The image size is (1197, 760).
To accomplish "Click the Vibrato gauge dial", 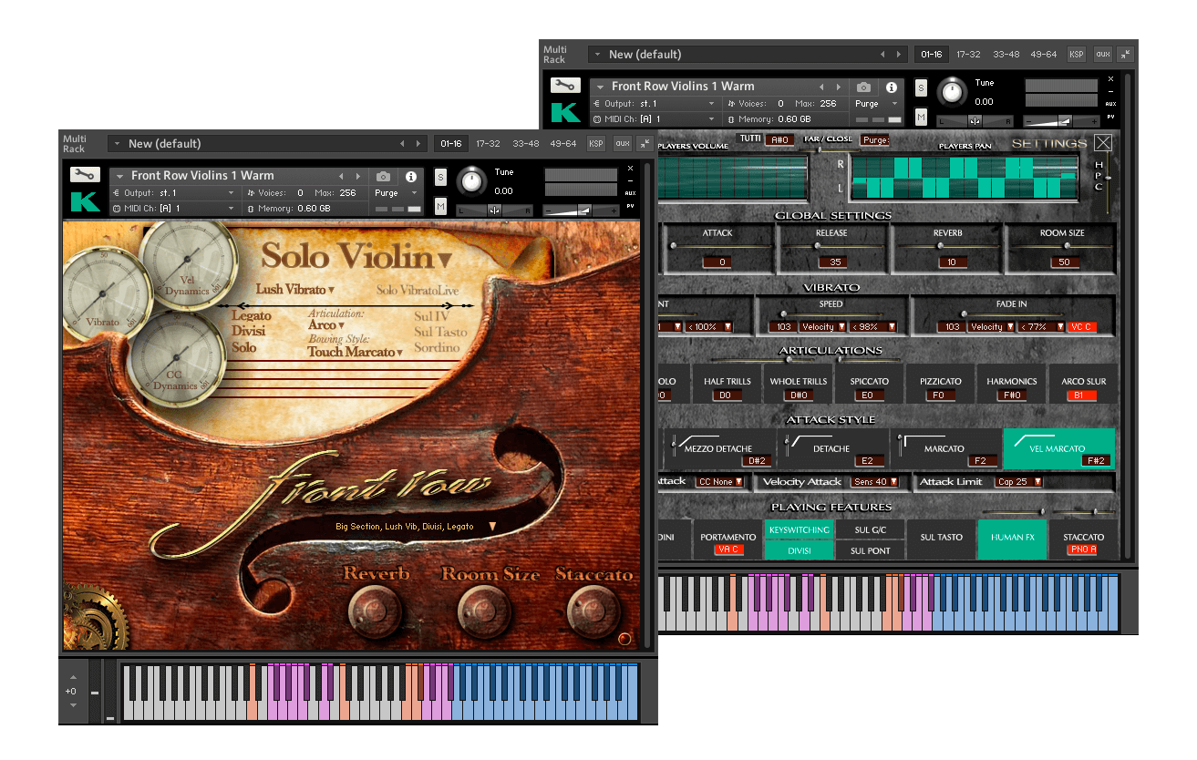I will pyautogui.click(x=103, y=293).
